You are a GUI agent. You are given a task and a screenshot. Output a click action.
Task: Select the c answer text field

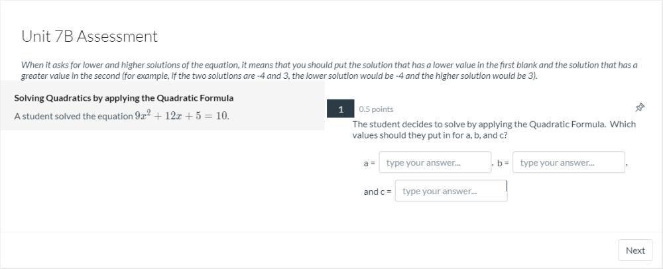click(451, 191)
